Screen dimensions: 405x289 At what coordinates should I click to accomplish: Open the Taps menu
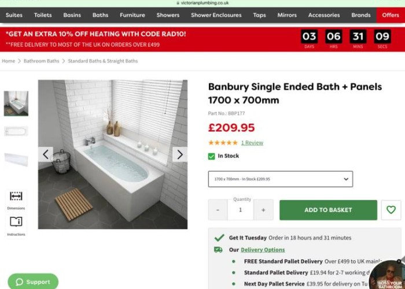[259, 15]
